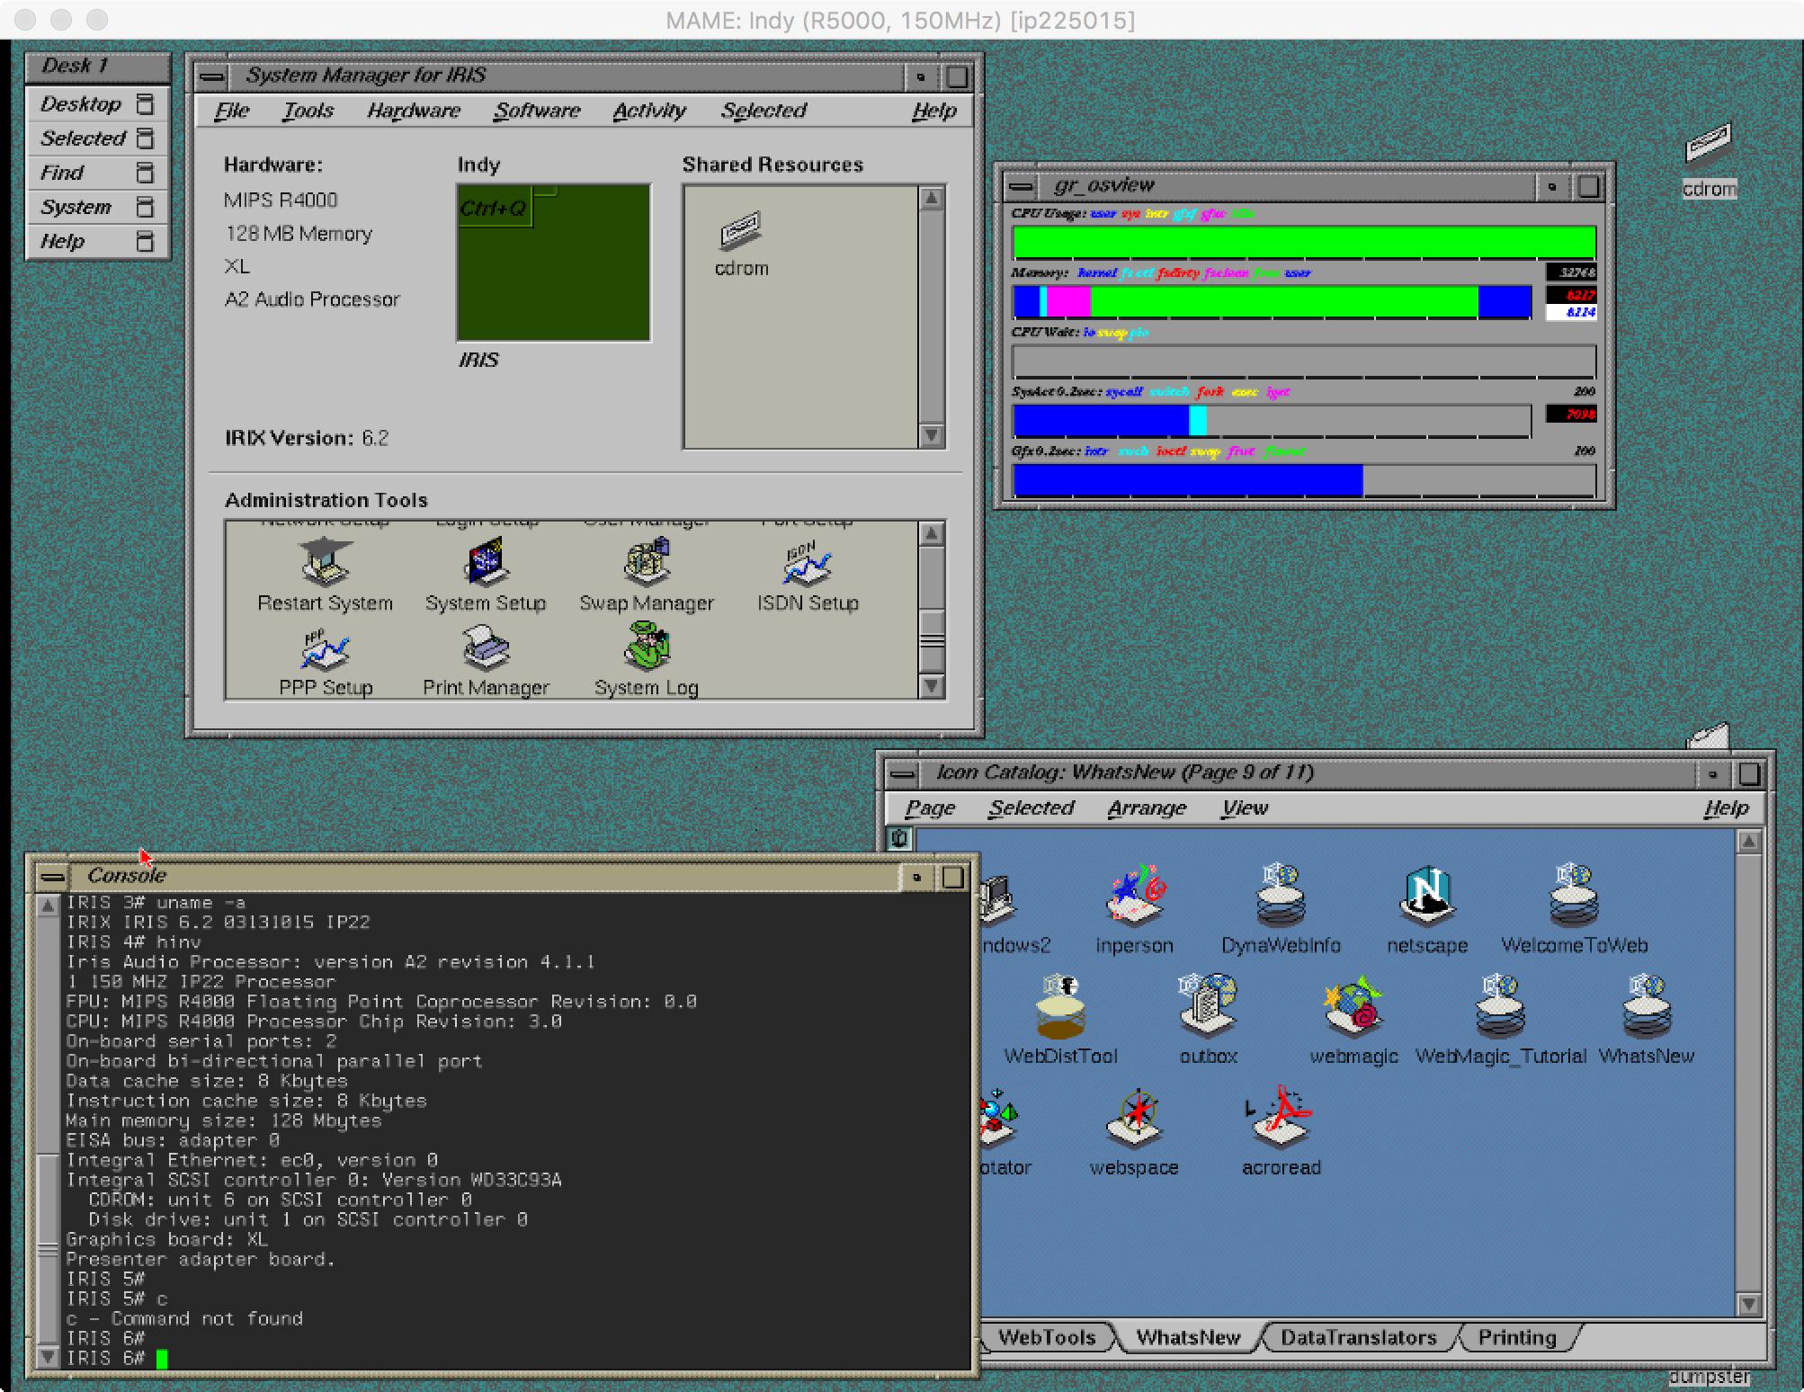Select the inperson icon in Icon Catalog
This screenshot has height=1392, width=1804.
point(1134,896)
